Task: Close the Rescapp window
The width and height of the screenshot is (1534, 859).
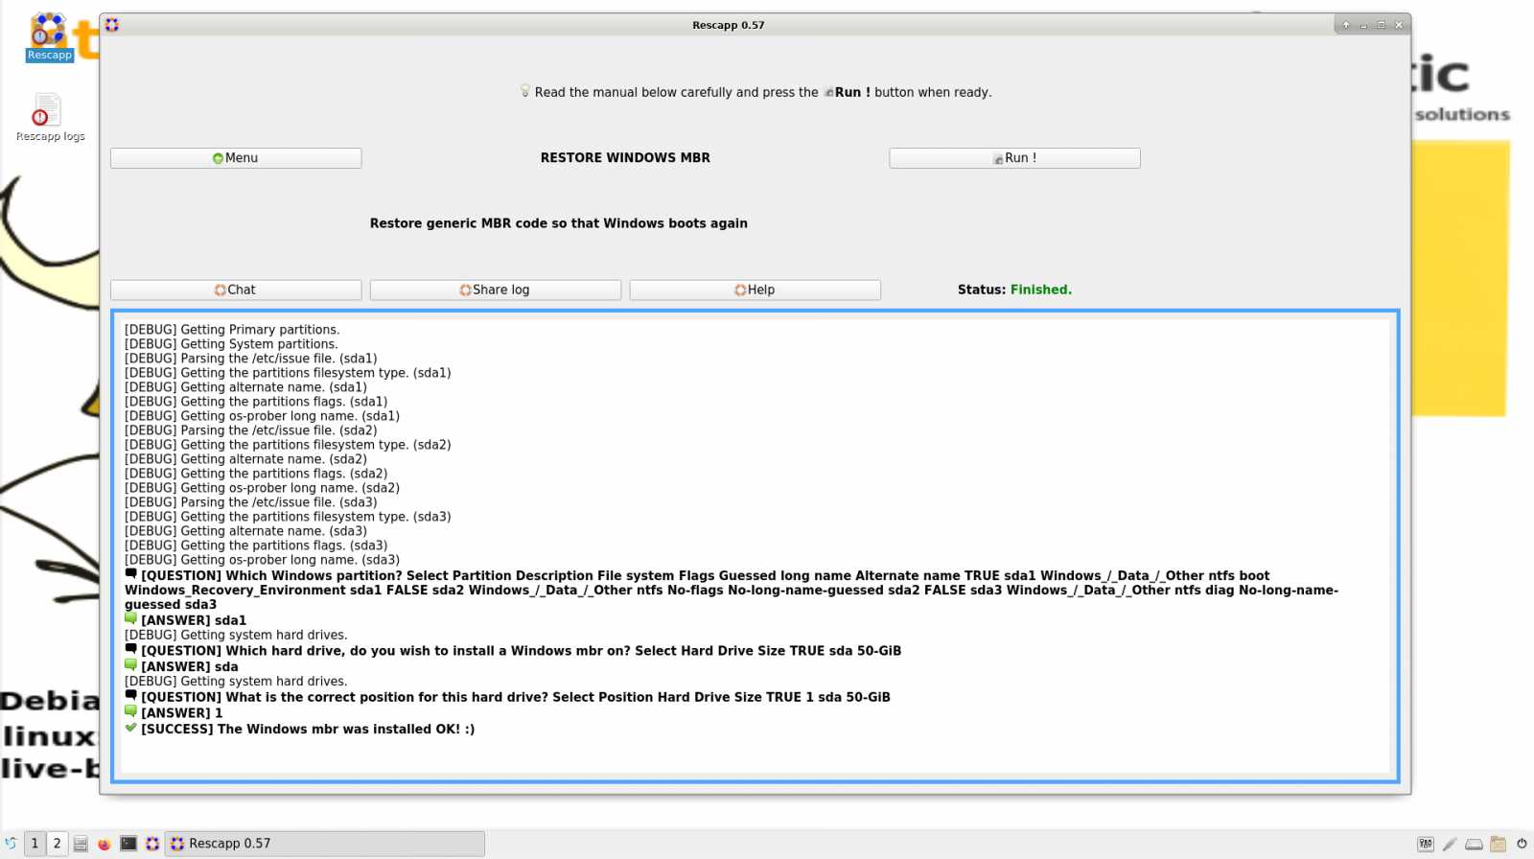Action: pyautogui.click(x=1399, y=25)
